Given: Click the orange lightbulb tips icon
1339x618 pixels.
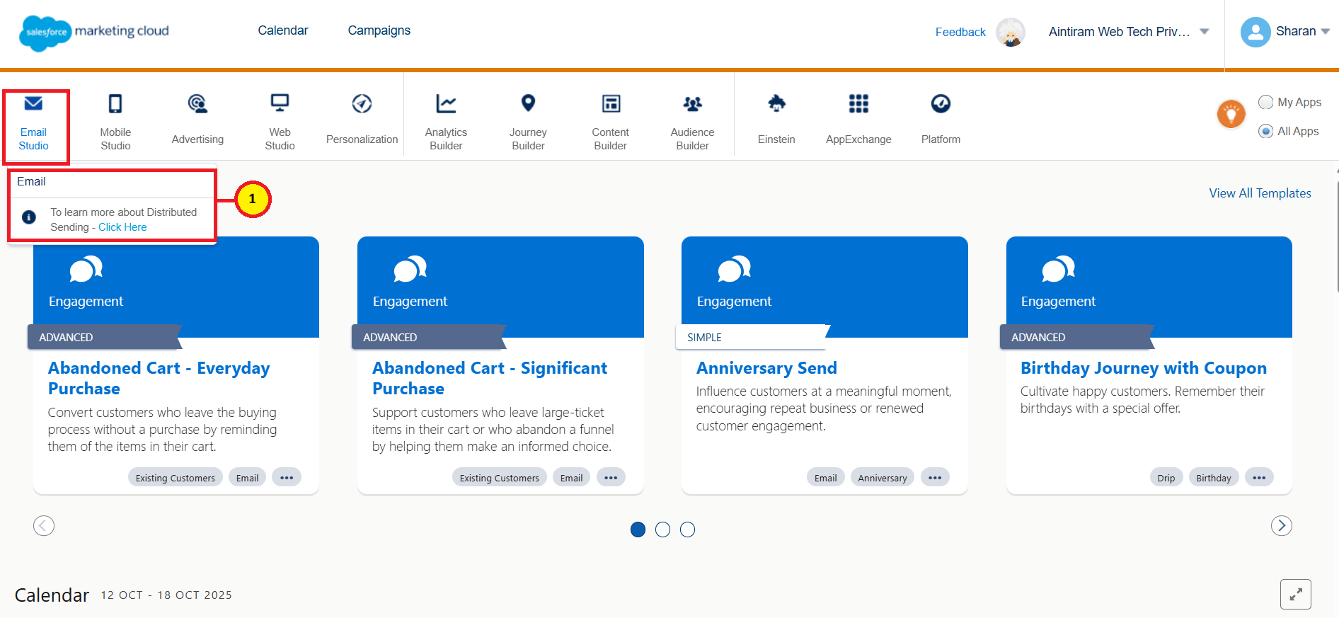Looking at the screenshot, I should [1231, 114].
